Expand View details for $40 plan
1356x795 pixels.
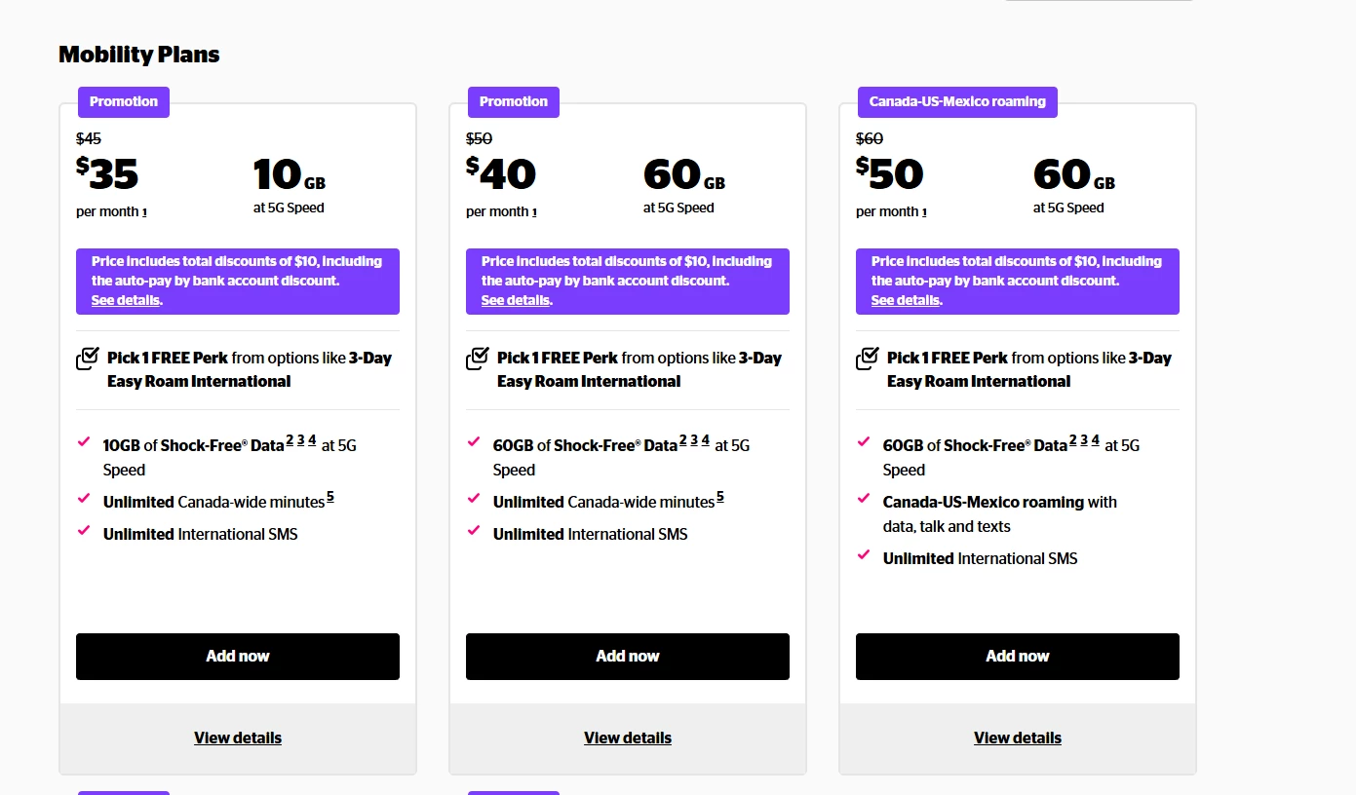(628, 738)
